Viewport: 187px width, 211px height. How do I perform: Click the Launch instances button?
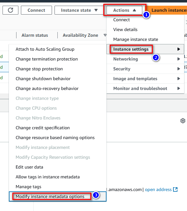[x=168, y=10]
